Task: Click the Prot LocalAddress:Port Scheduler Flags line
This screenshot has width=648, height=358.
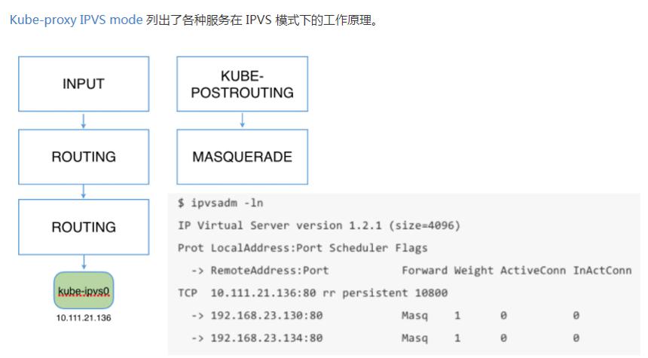Action: 302,248
